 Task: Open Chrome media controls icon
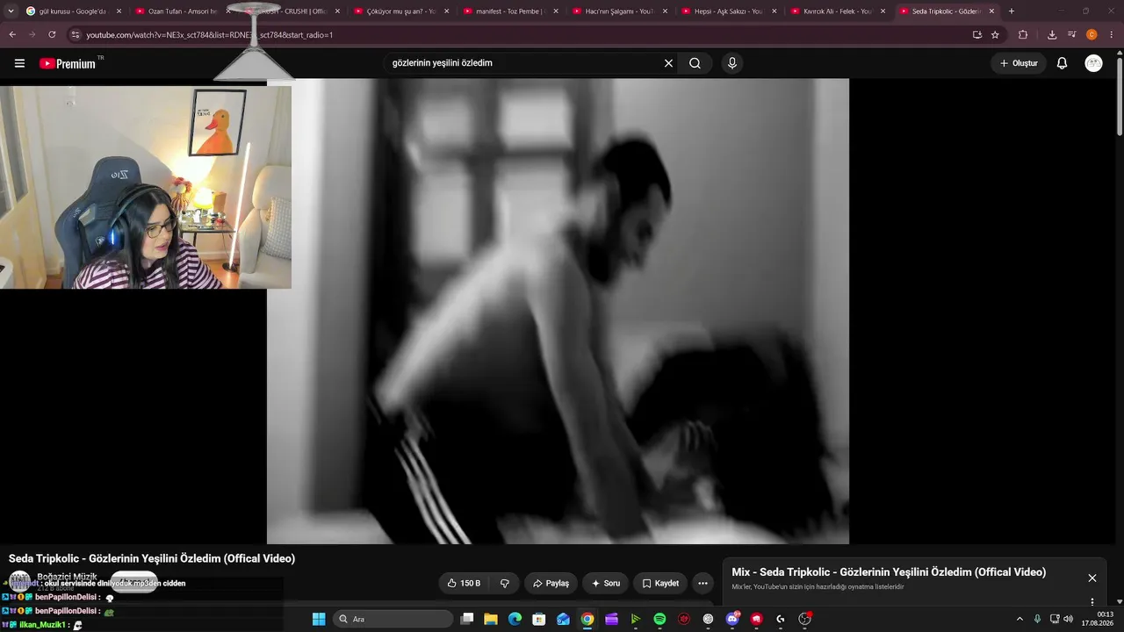tap(1072, 35)
